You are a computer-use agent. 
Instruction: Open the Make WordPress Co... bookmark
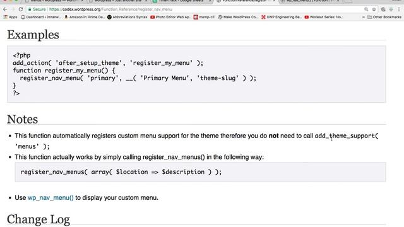click(x=238, y=17)
